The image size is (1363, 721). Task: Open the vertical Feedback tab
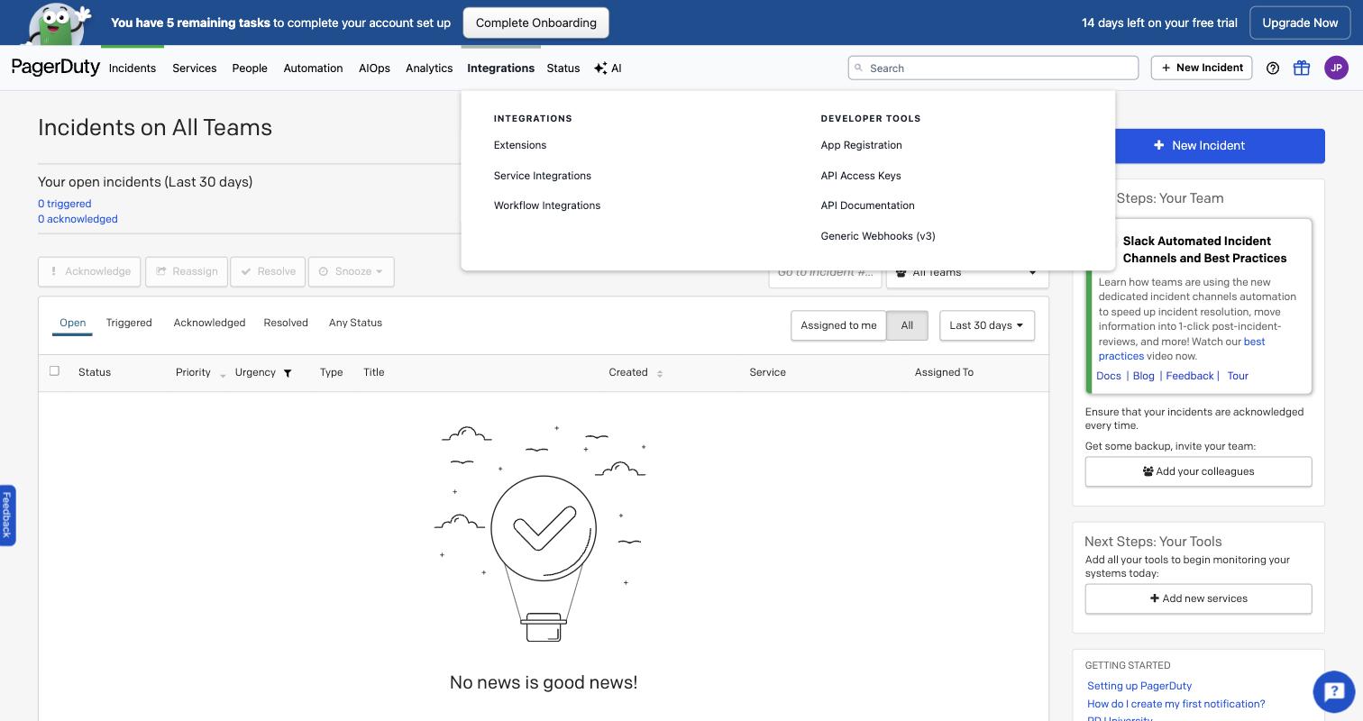click(7, 515)
